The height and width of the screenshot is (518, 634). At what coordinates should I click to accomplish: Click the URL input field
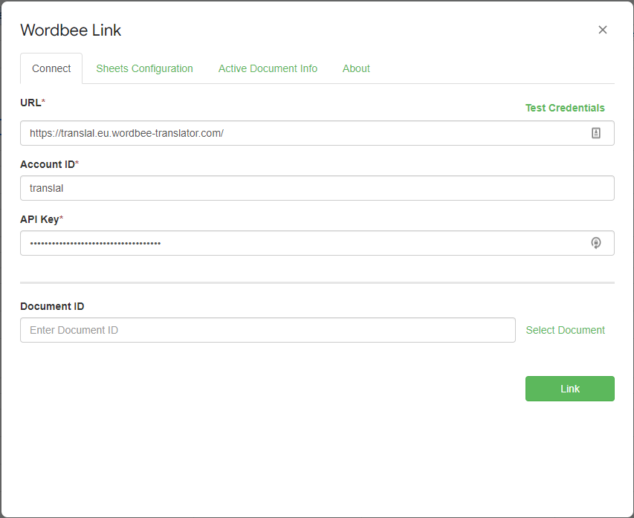click(297, 132)
